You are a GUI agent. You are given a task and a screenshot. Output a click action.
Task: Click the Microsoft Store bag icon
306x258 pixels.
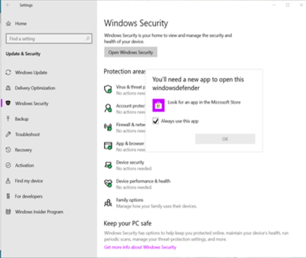[x=159, y=105]
